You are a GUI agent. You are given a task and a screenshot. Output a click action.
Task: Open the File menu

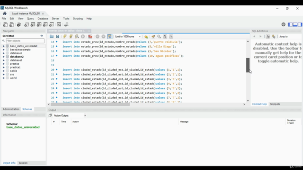pyautogui.click(x=4, y=19)
